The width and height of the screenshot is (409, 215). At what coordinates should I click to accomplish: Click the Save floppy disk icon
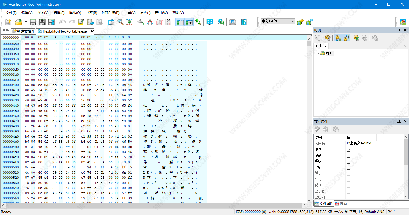[33, 22]
